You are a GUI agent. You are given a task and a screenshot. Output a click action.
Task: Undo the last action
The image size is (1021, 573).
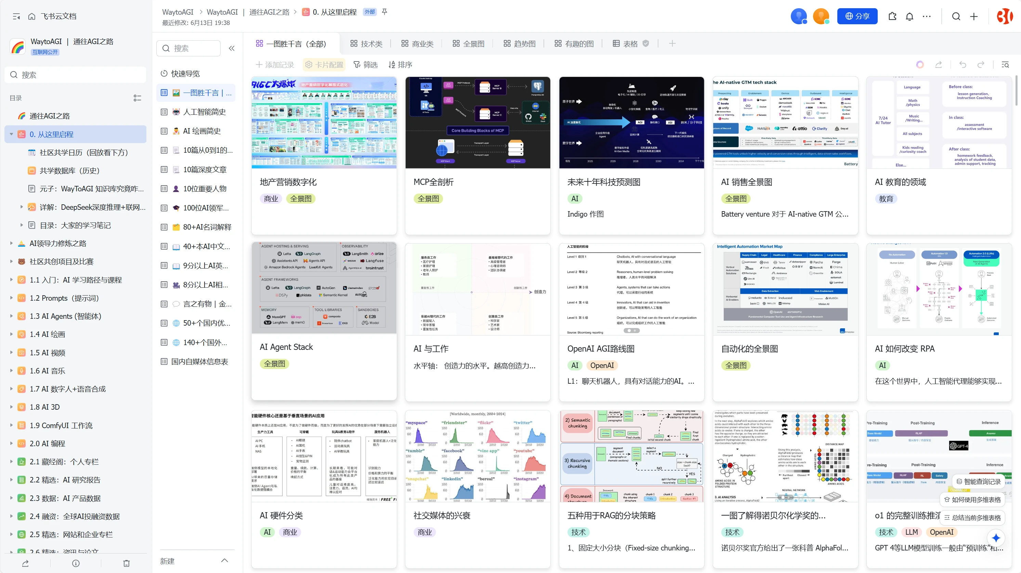[x=963, y=65]
